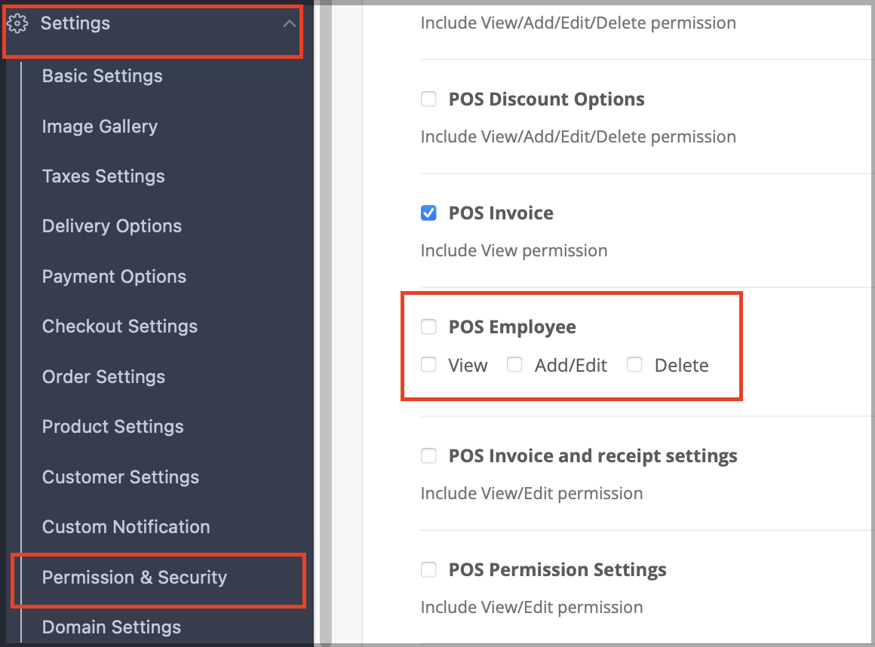Screen dimensions: 875x647
Task: Open Basic Settings
Action: tap(102, 76)
